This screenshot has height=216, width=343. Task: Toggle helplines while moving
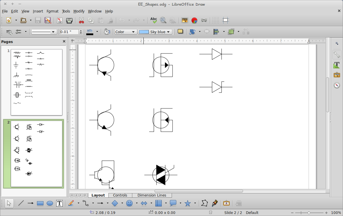click(x=226, y=20)
